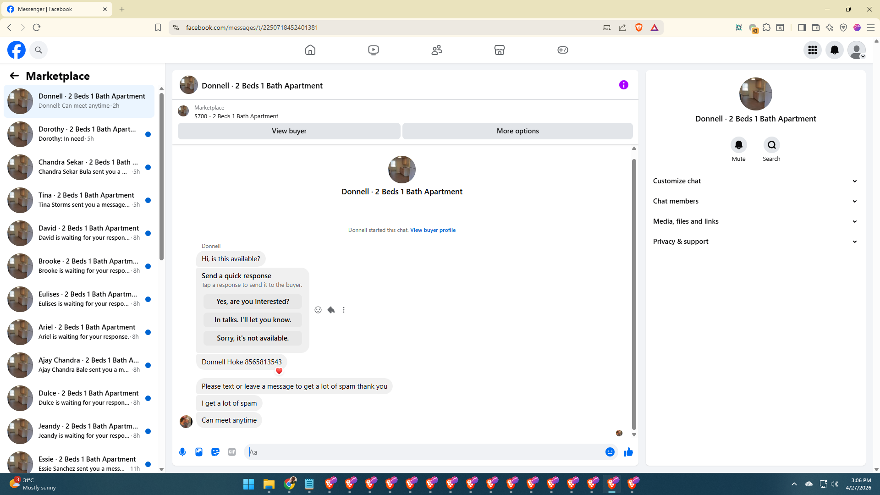This screenshot has width=880, height=495.
Task: Open conversation information icon
Action: click(x=624, y=85)
